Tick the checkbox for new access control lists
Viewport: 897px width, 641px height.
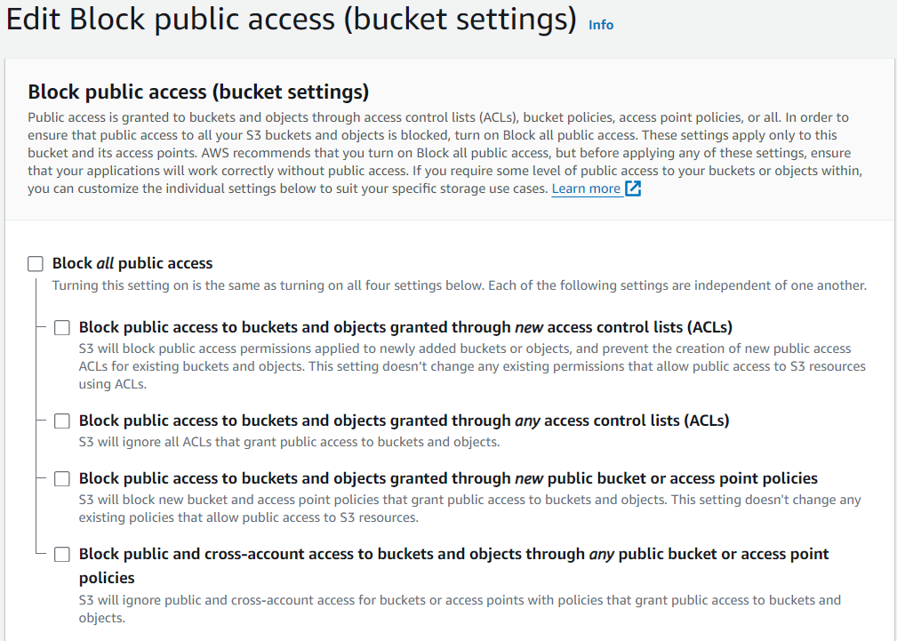tap(62, 327)
